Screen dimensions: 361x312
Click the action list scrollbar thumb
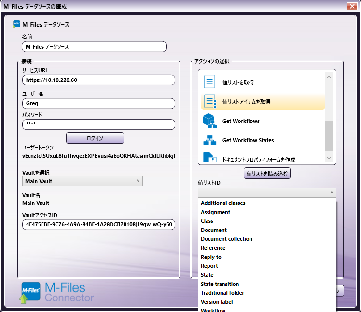[x=329, y=136]
